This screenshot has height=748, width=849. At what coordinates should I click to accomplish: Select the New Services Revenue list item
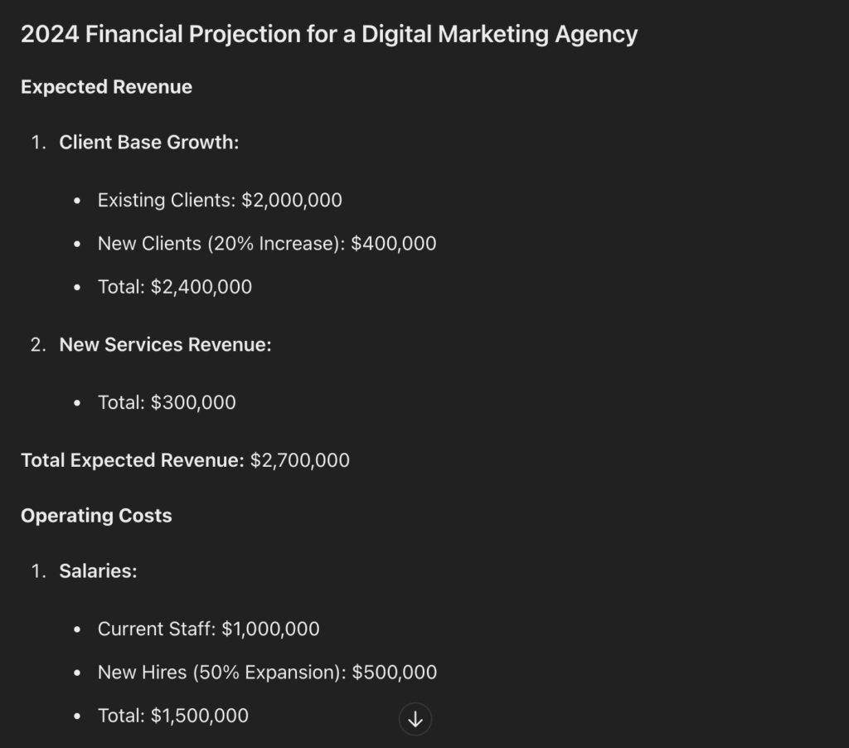(x=165, y=345)
